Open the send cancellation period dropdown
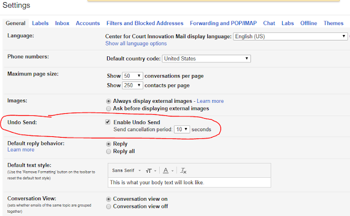The height and width of the screenshot is (216, 350). pyautogui.click(x=182, y=129)
